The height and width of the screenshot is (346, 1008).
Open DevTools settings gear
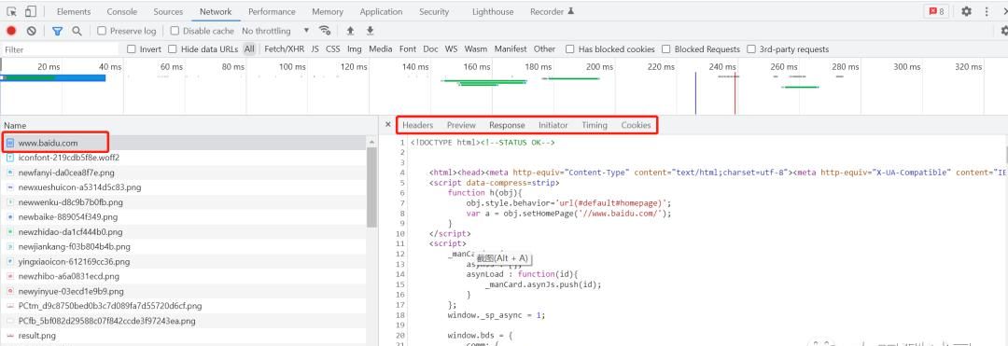966,11
